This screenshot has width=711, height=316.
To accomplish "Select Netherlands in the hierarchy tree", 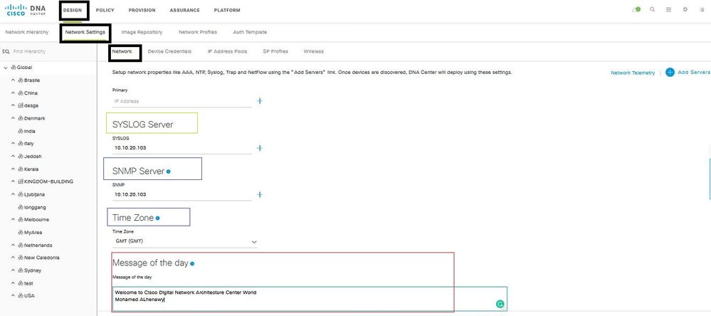I will pyautogui.click(x=38, y=246).
